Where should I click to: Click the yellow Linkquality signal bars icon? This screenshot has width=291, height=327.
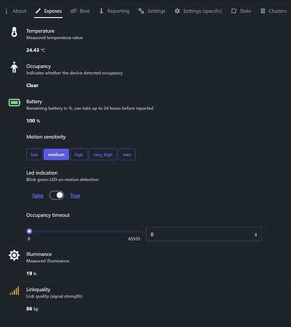14,290
